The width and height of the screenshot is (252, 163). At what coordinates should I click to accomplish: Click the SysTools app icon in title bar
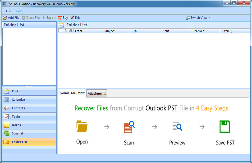tap(4, 4)
